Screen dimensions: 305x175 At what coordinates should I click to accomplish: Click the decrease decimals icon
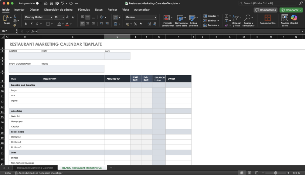click(x=155, y=24)
